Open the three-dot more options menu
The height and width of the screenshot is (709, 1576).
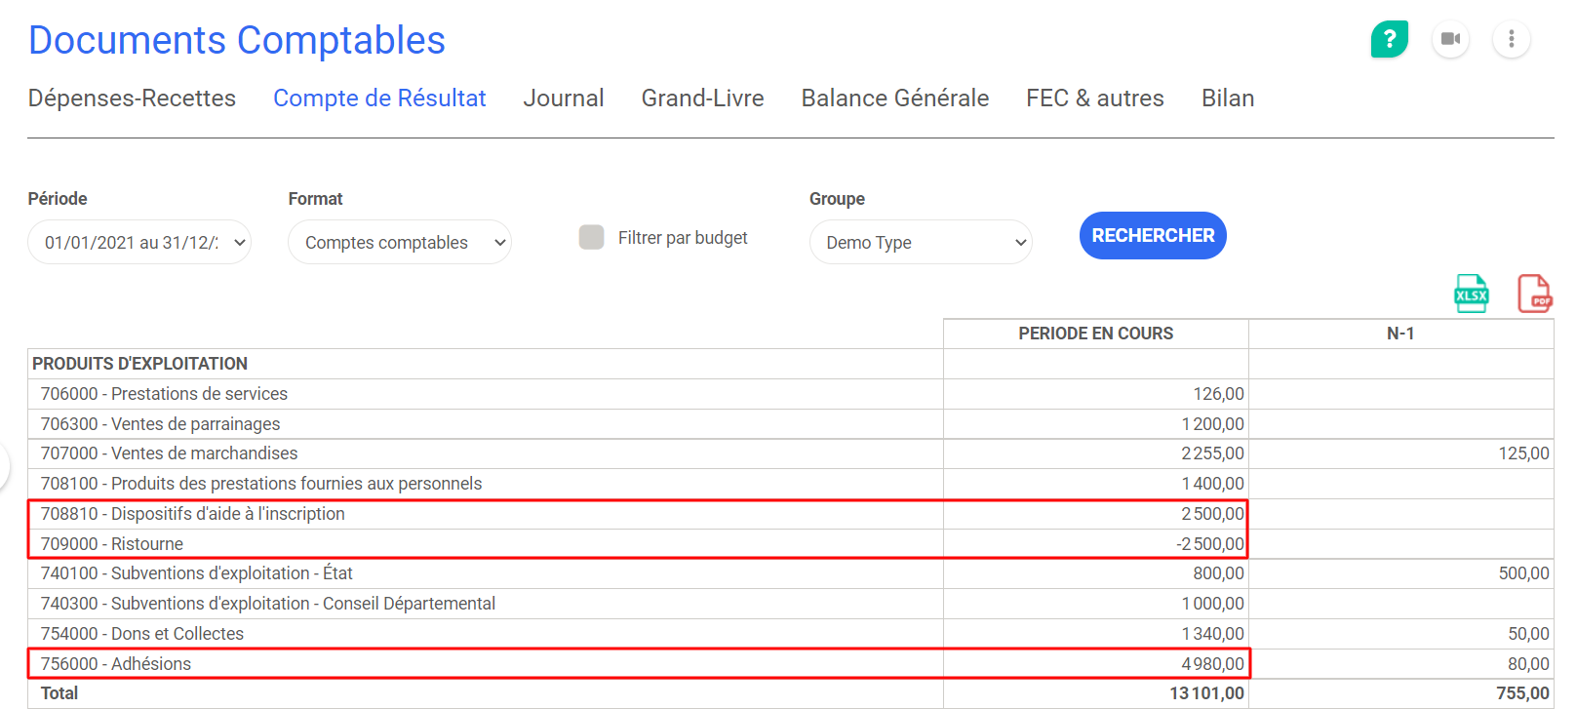(x=1512, y=39)
